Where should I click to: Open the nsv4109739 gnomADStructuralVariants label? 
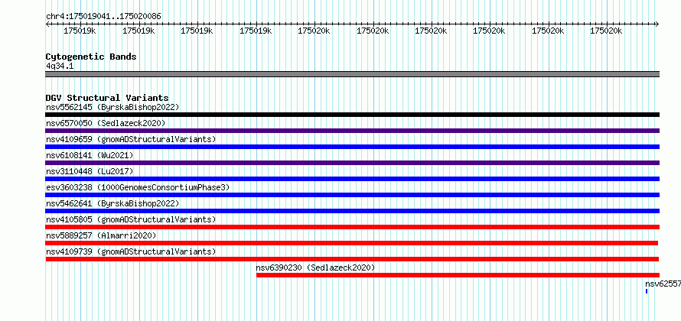pos(131,251)
